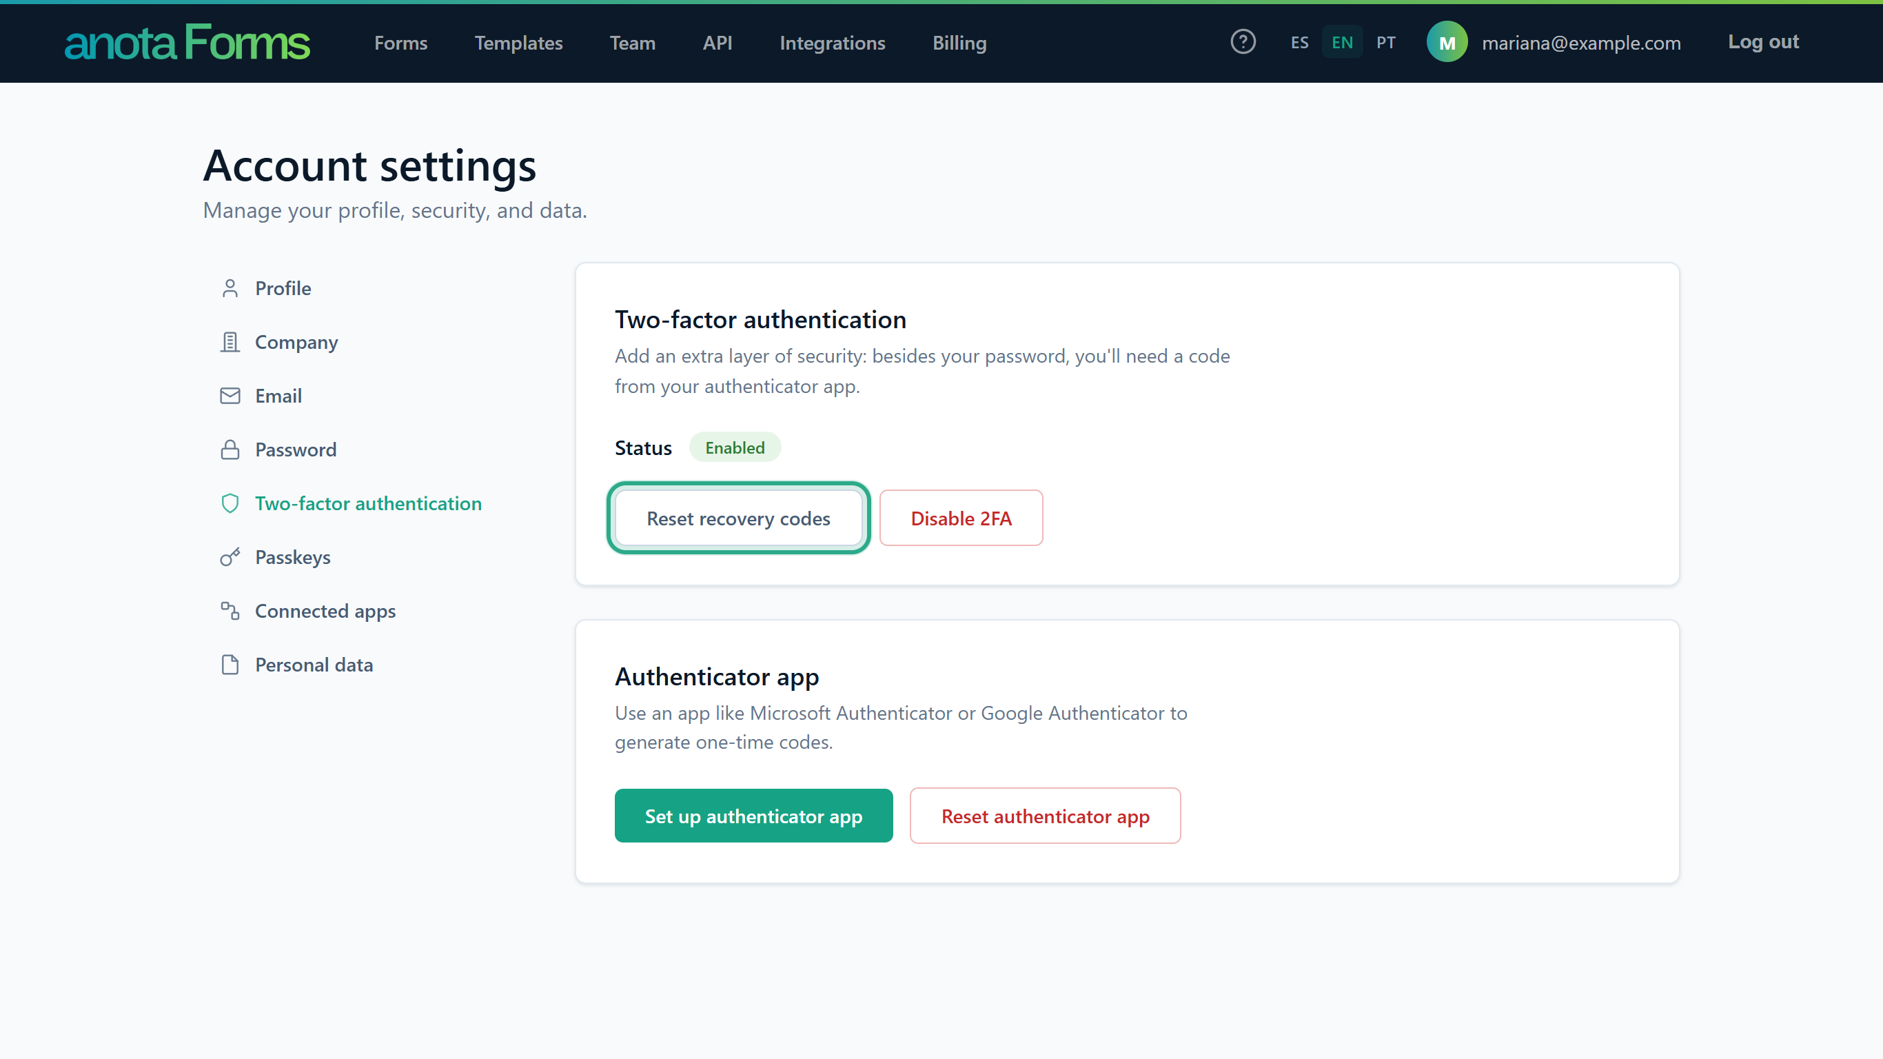Switch language to ES
The width and height of the screenshot is (1883, 1059).
tap(1299, 43)
